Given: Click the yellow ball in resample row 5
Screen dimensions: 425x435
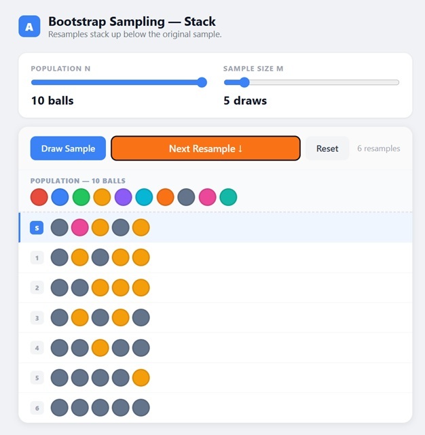Looking at the screenshot, I should (x=141, y=378).
